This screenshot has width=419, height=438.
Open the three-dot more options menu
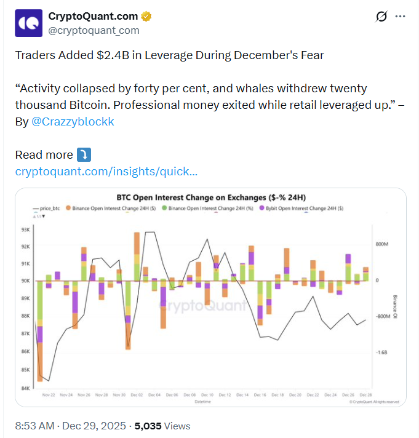click(x=401, y=17)
